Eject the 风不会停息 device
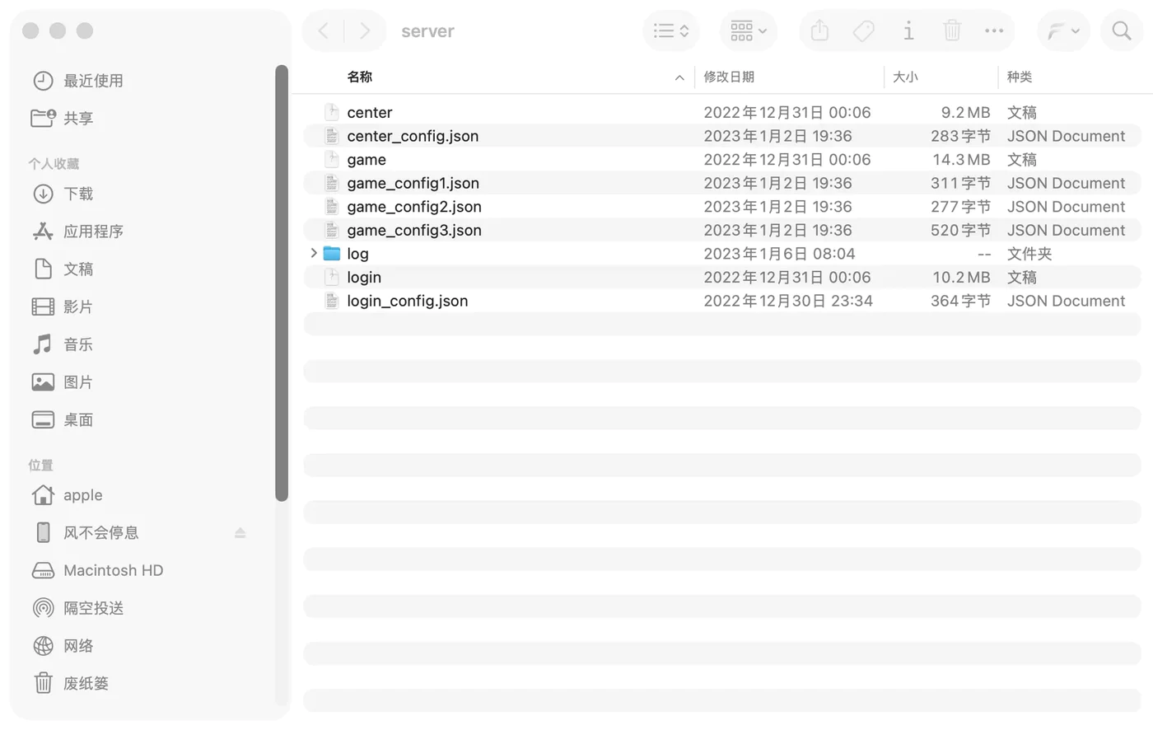Image resolution: width=1153 pixels, height=730 pixels. [240, 533]
